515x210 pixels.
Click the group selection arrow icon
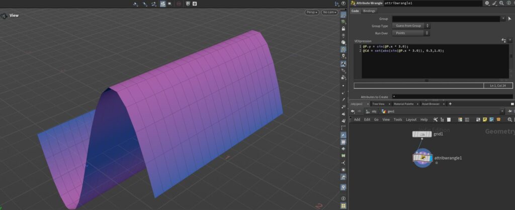click(509, 19)
